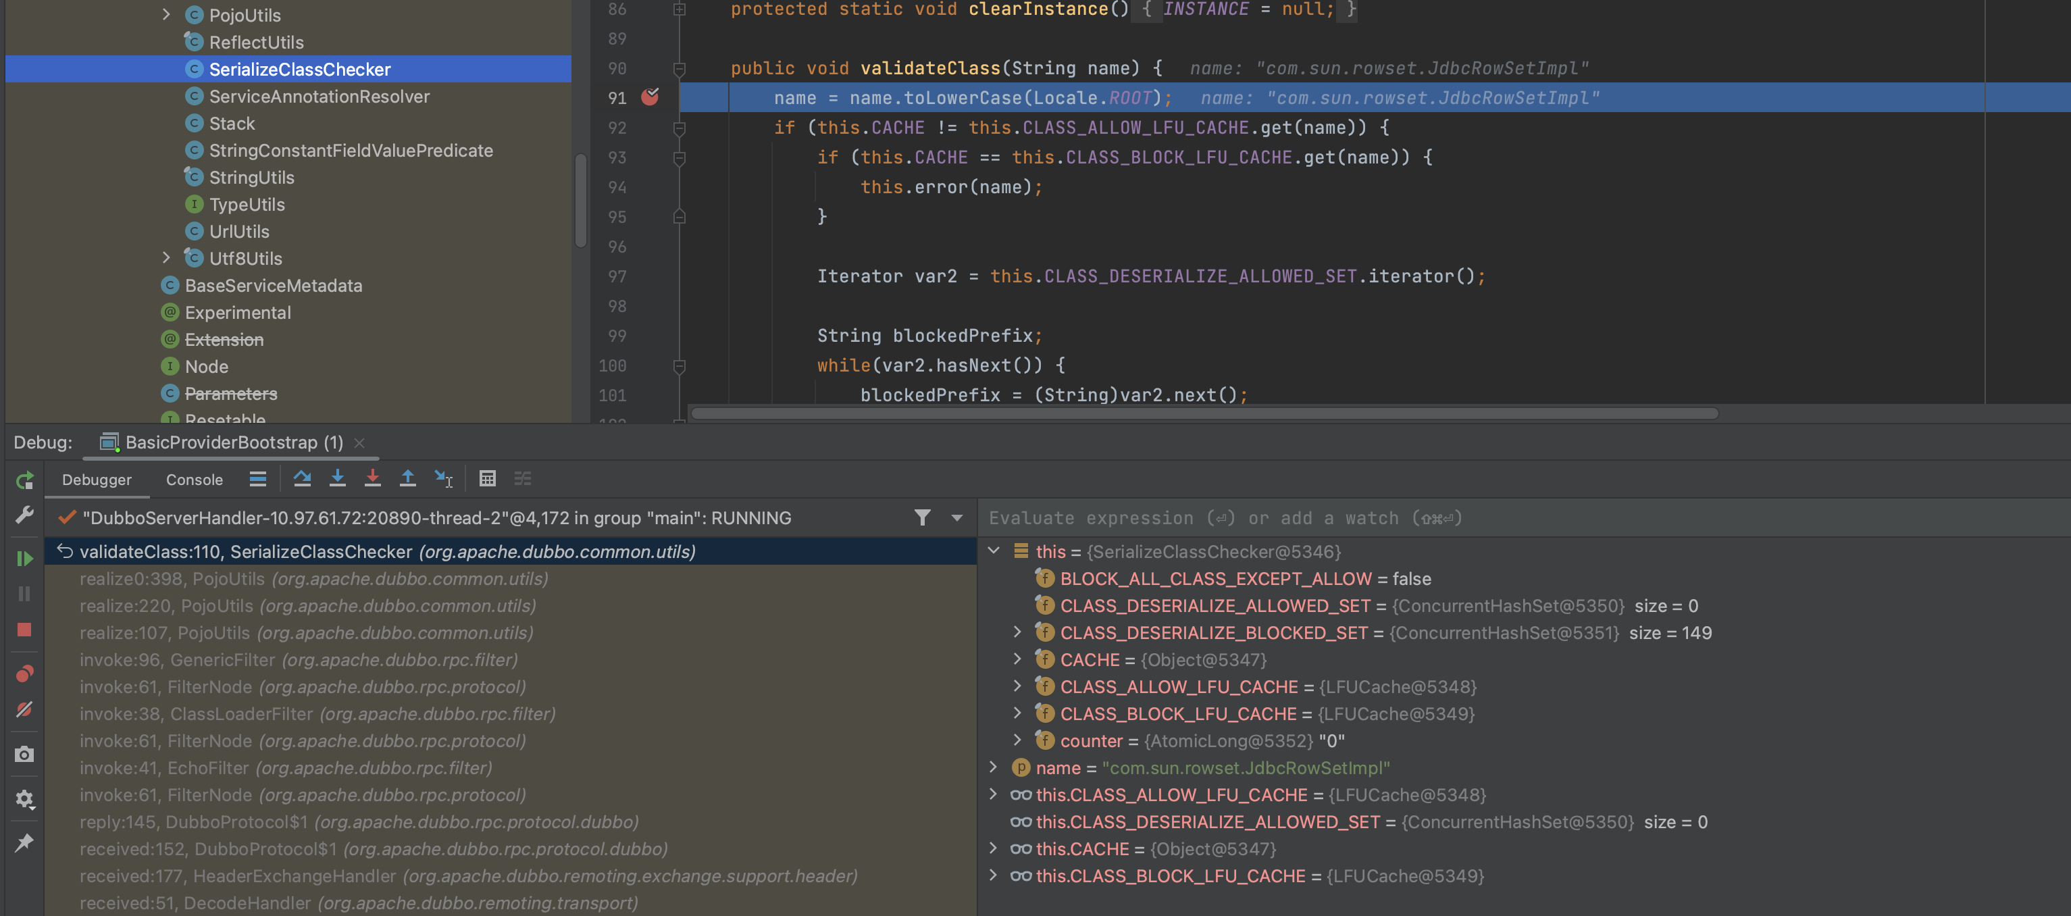Open the BaseServiceMetadata class
The width and height of the screenshot is (2071, 916).
(274, 286)
